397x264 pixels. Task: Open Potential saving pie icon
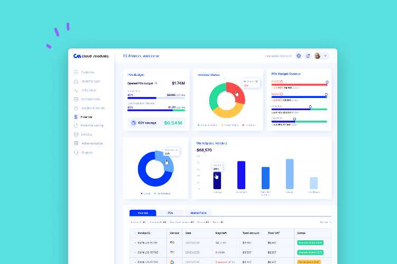tap(76, 125)
